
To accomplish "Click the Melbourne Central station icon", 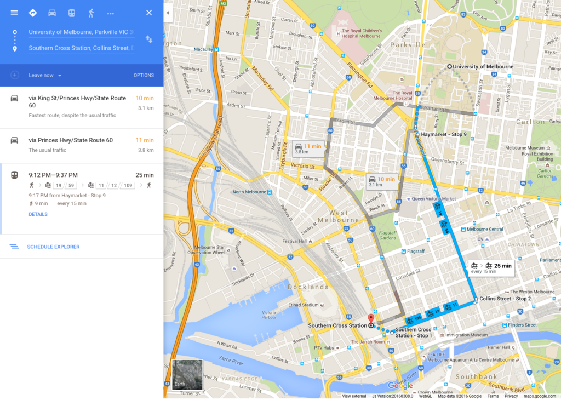I will click(463, 230).
